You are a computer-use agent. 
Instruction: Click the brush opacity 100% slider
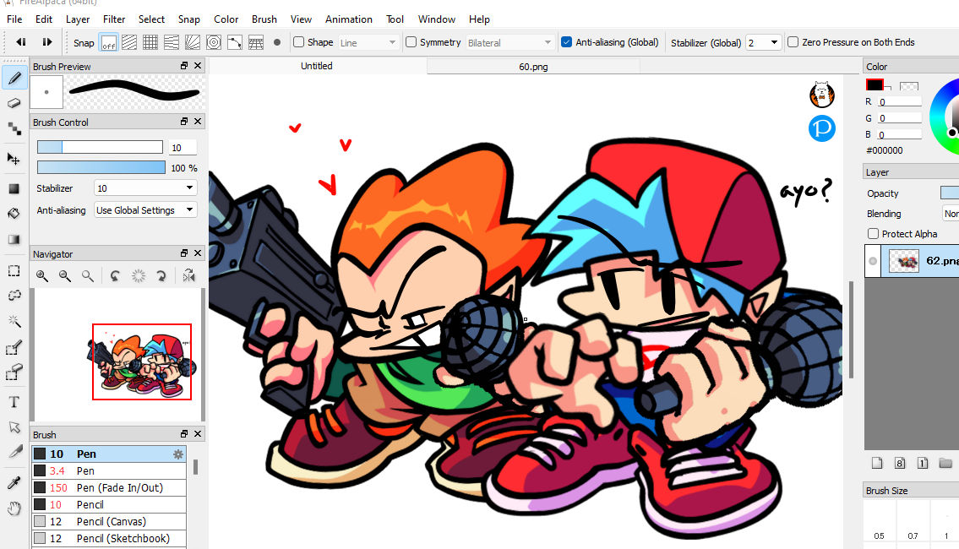(x=101, y=167)
